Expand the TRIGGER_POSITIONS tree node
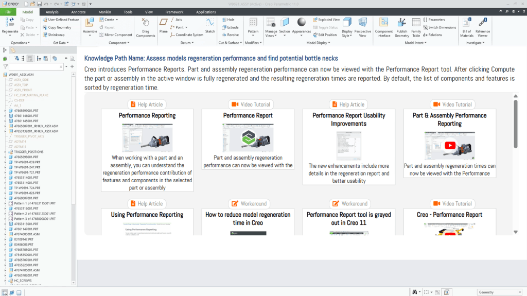 point(5,152)
